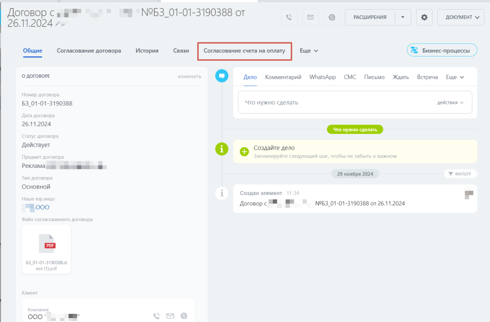Click the Бизнес-процессы button
490x322 pixels.
[x=442, y=50]
